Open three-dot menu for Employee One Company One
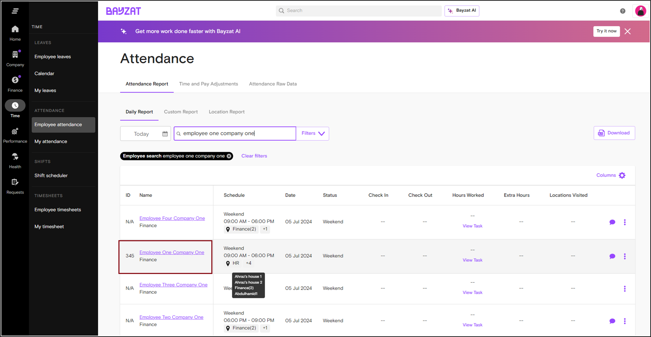The height and width of the screenshot is (337, 651). tap(624, 256)
